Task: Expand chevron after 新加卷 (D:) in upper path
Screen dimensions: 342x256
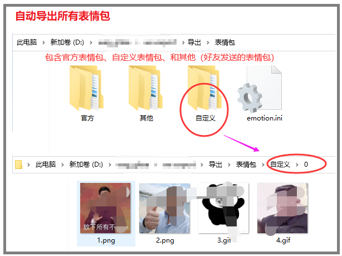Action: click(x=91, y=42)
